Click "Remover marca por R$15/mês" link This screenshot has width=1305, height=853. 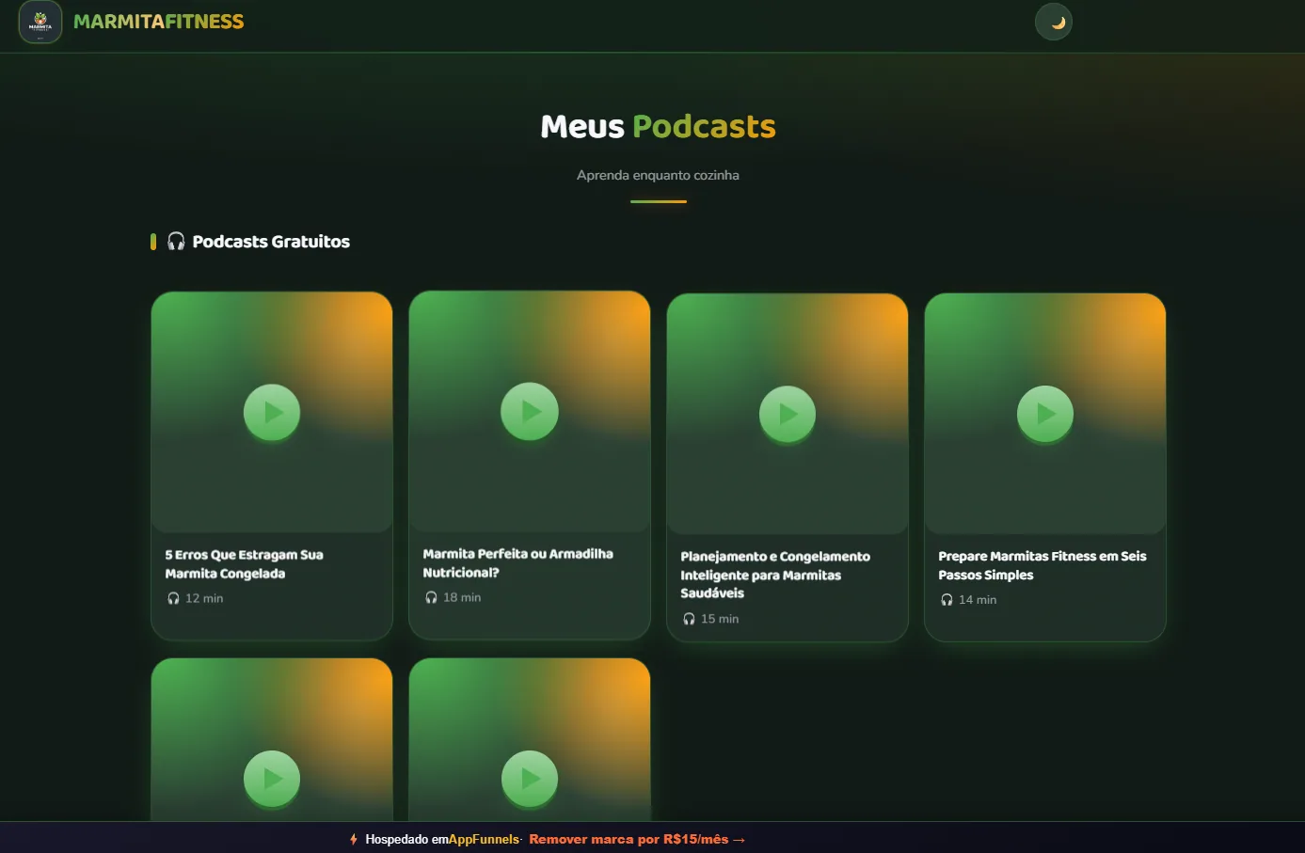tap(637, 839)
